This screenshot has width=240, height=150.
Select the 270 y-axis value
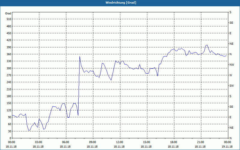9,75
